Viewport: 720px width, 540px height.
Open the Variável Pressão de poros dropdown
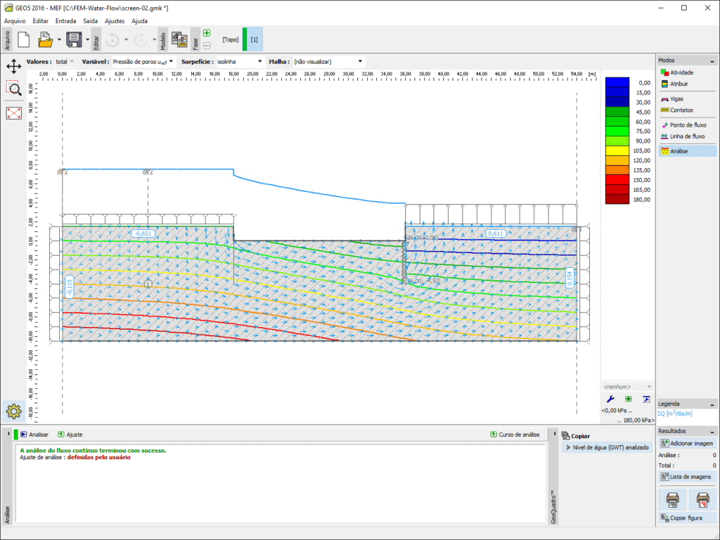143,62
